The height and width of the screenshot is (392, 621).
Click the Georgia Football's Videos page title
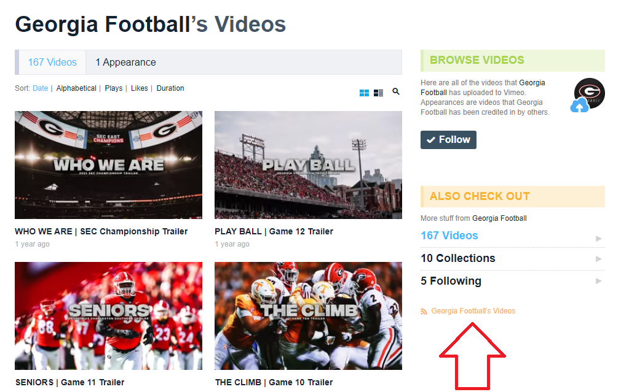pyautogui.click(x=151, y=25)
